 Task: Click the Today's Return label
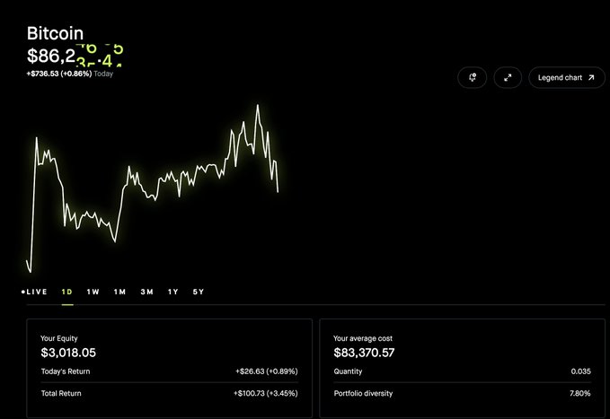(66, 371)
